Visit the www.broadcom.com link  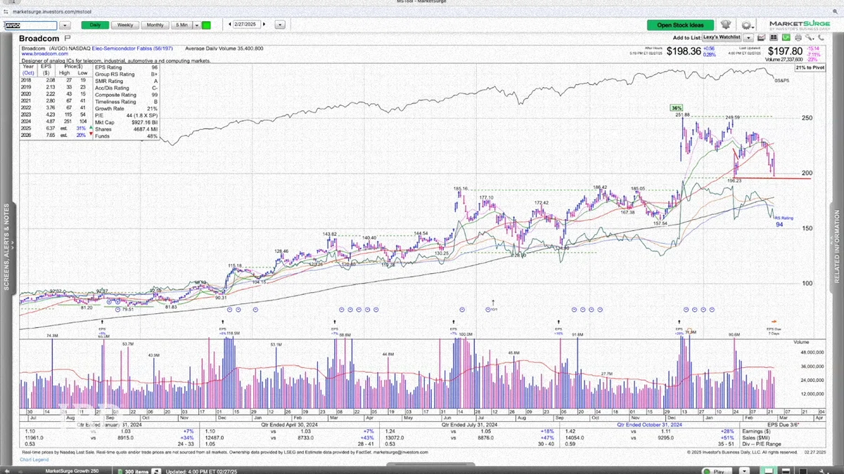pyautogui.click(x=44, y=53)
